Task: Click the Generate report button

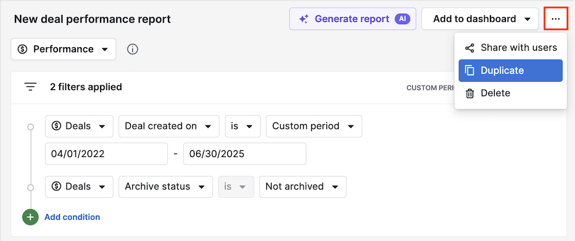Action: click(352, 19)
